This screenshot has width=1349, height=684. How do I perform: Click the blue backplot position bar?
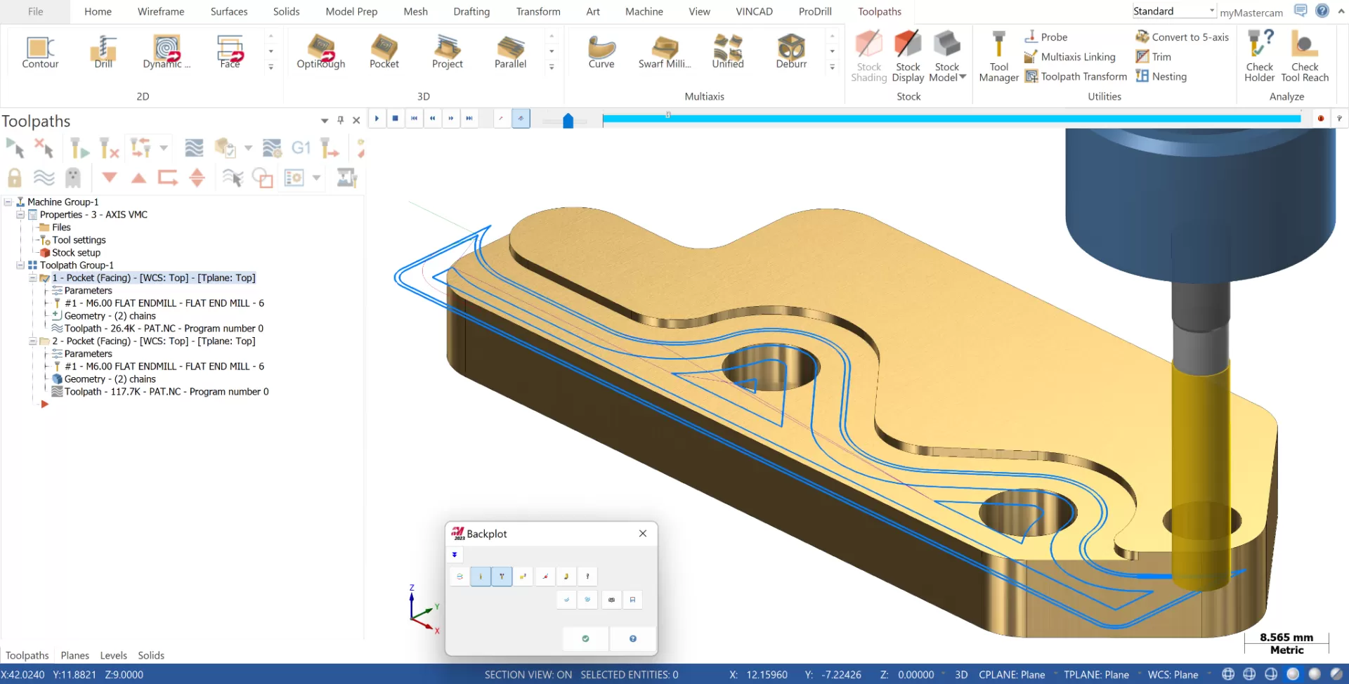pyautogui.click(x=951, y=119)
